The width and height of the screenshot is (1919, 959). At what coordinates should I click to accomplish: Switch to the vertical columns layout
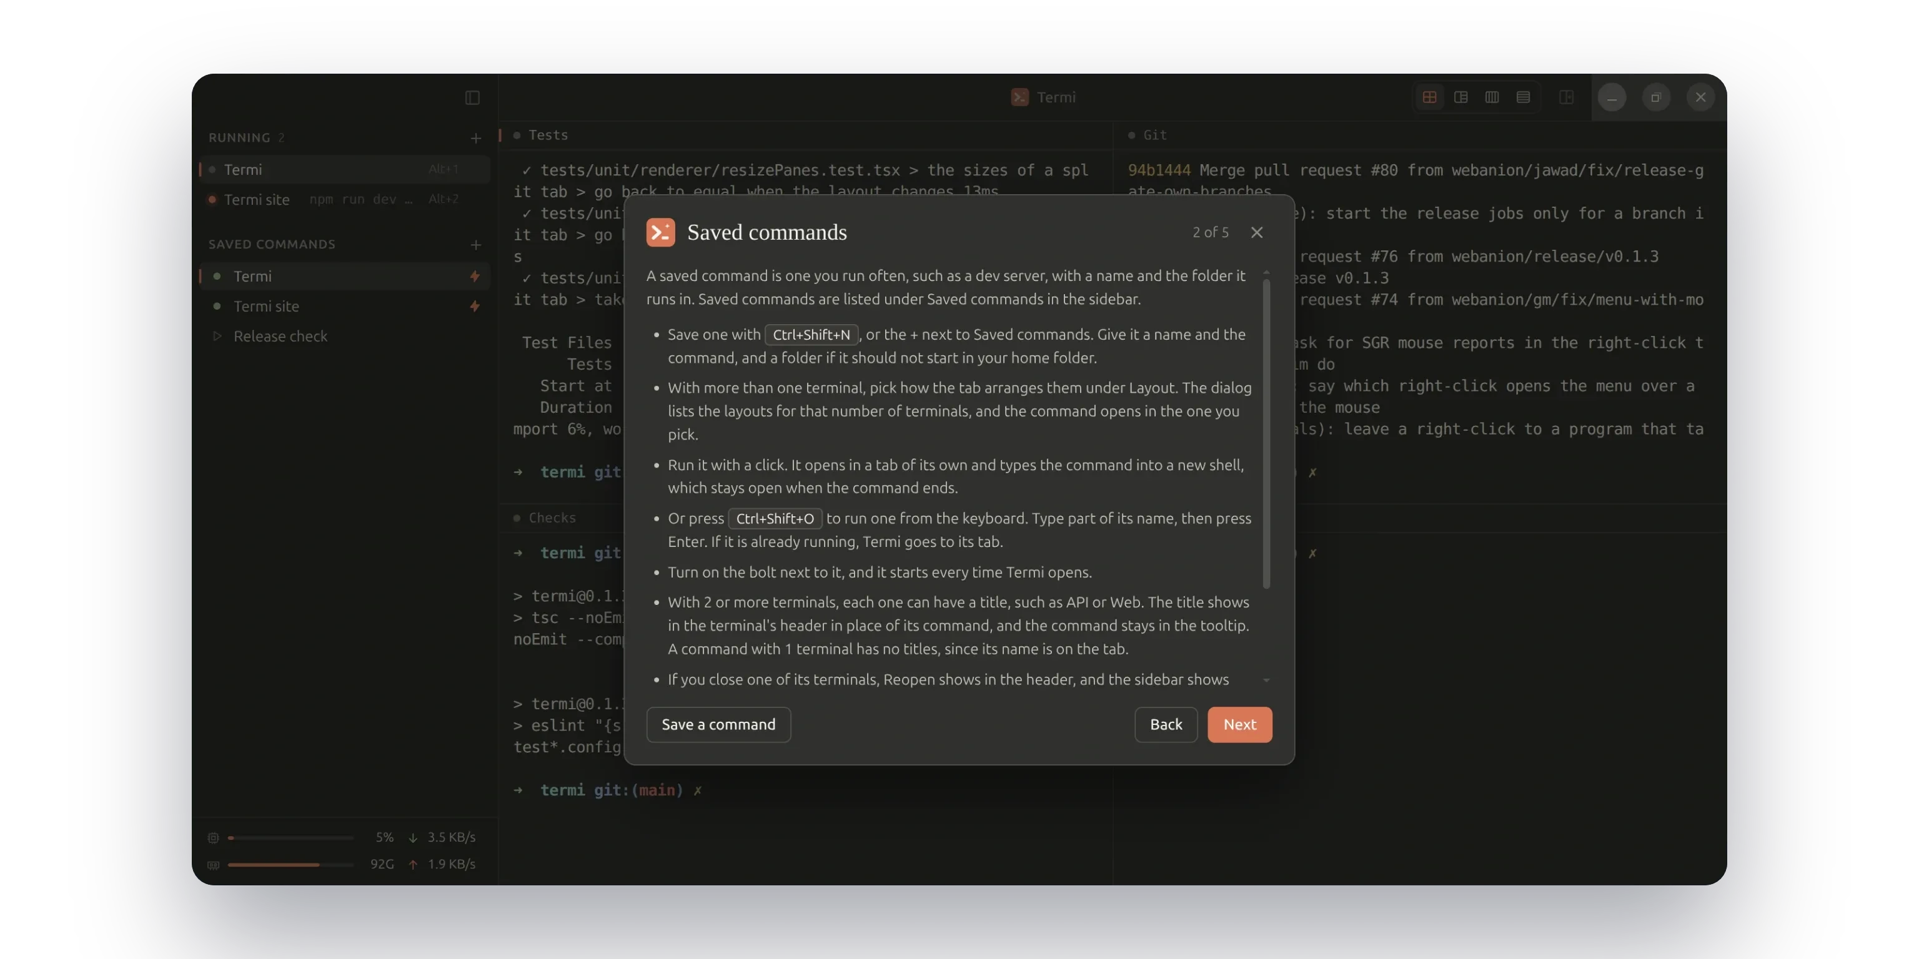pos(1492,97)
